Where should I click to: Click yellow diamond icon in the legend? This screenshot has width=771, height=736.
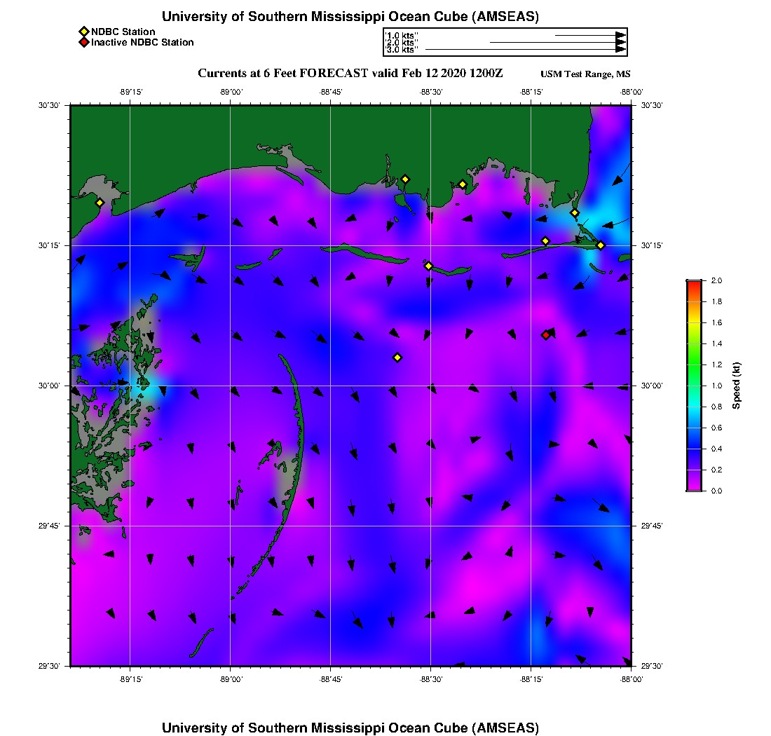(x=83, y=32)
